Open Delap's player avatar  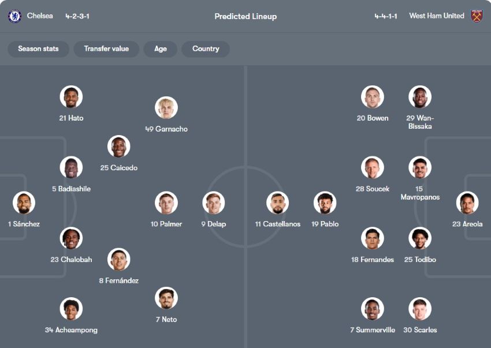pos(214,203)
